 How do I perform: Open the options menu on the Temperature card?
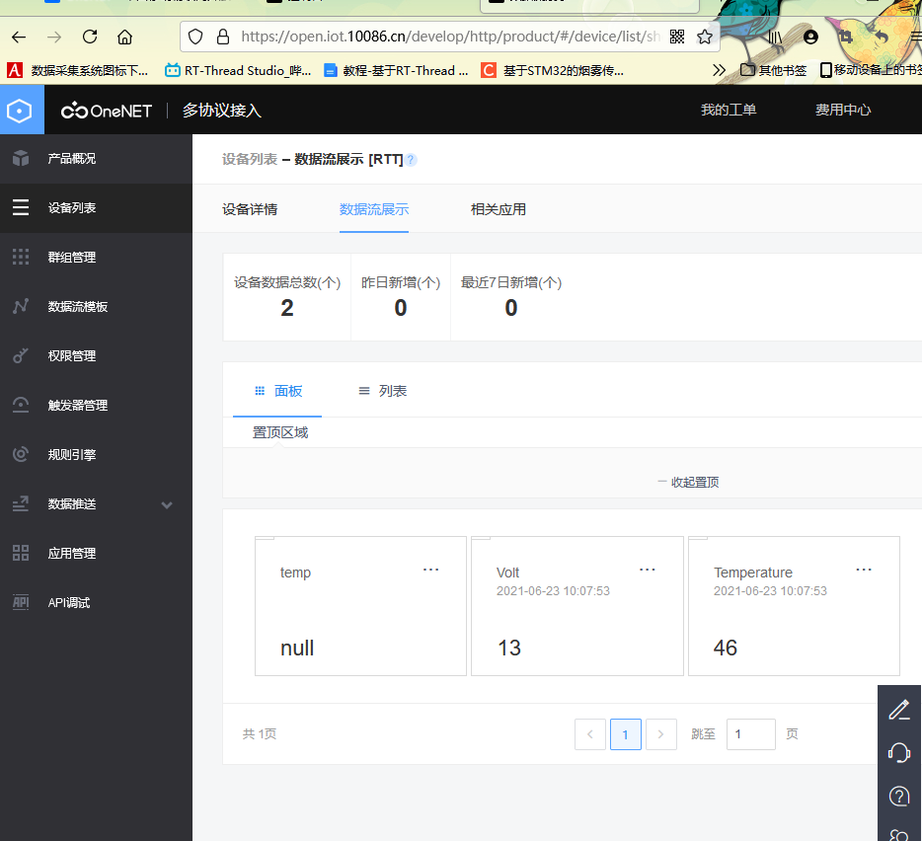(x=864, y=569)
